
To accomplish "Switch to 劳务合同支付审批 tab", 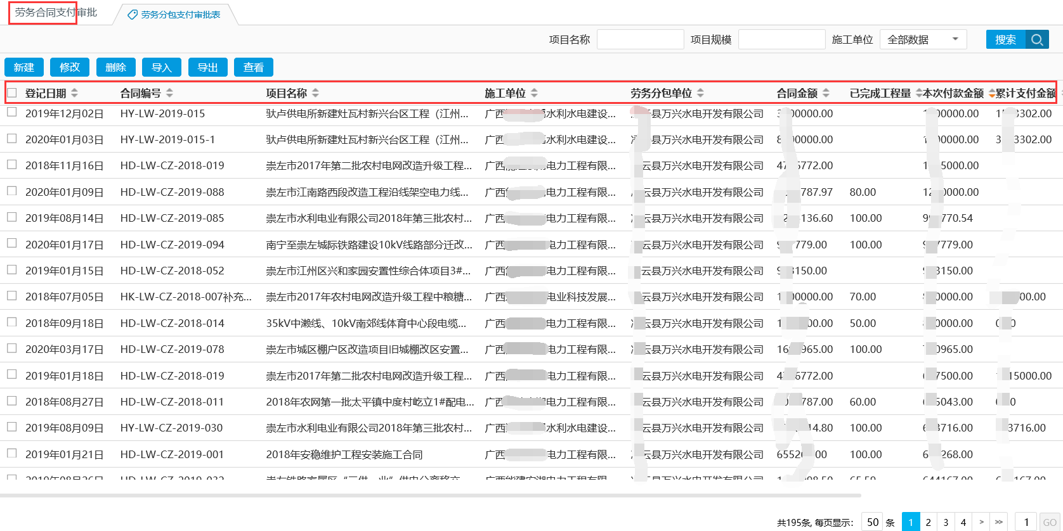I will pos(56,12).
